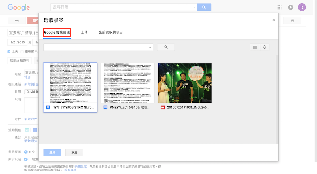This screenshot has height=174, width=317.
Task: Click the blue calendar search button
Action: (x=204, y=7)
